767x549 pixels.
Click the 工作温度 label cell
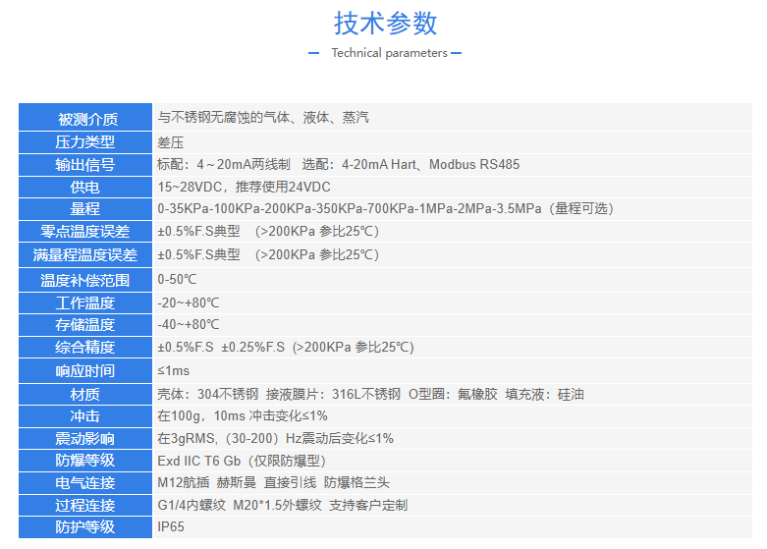[x=85, y=302]
